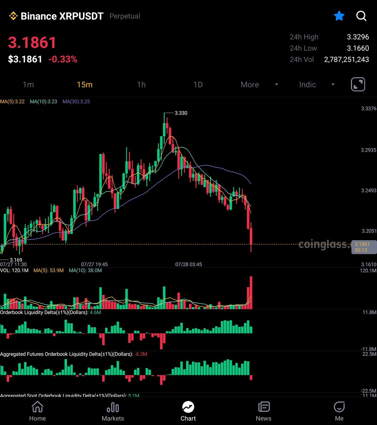Tap the VOL: 120.1M label
The height and width of the screenshot is (425, 377).
[14, 271]
